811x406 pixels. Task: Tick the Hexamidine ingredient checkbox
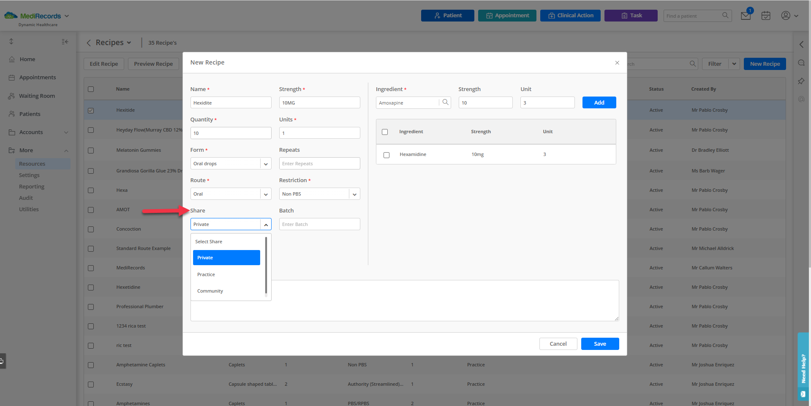[386, 155]
